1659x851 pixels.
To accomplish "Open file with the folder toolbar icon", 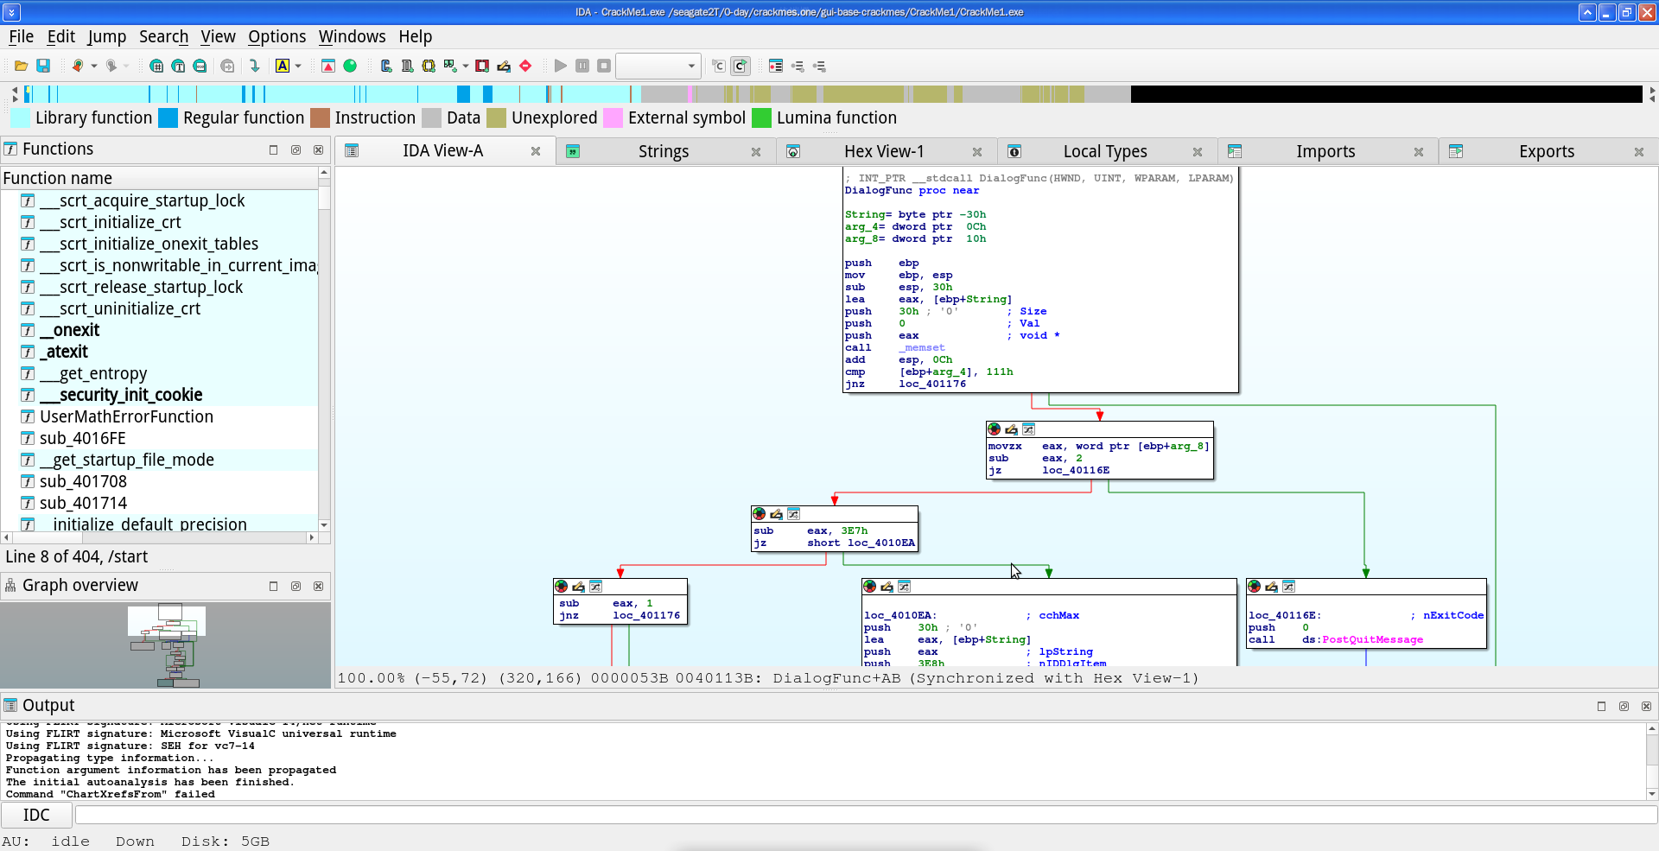I will tap(22, 66).
